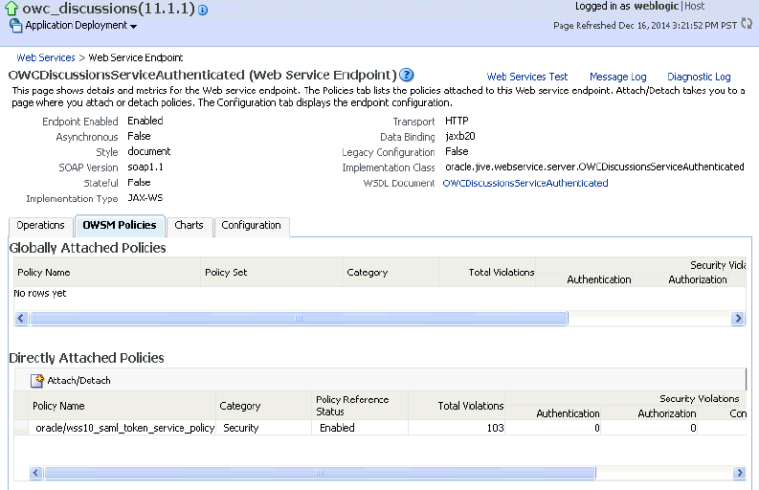The height and width of the screenshot is (490, 759).
Task: Click the Globally Attached Policies horizontal scrollbar thumb
Action: click(299, 318)
